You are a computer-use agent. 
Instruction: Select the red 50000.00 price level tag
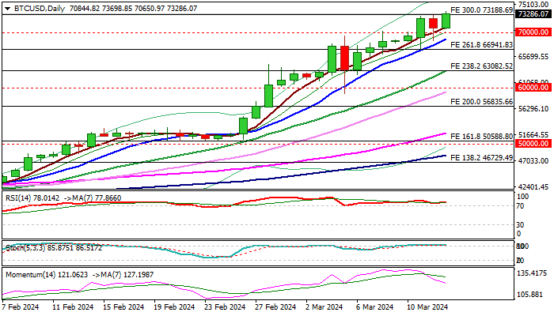tap(532, 145)
